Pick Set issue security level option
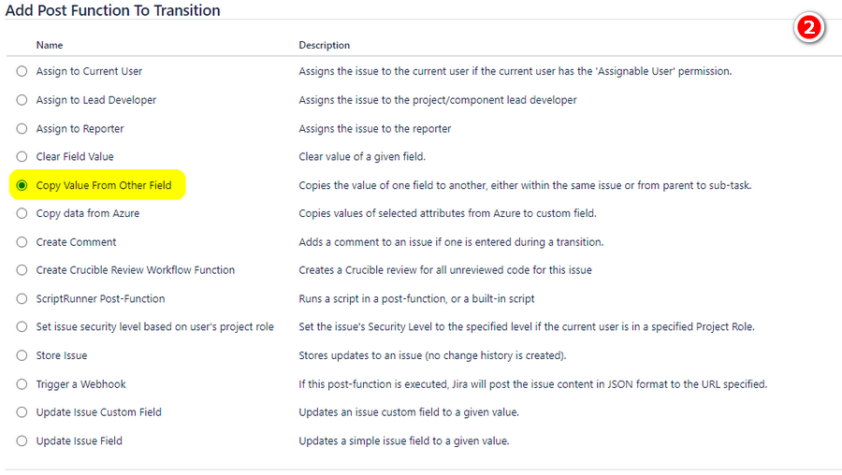Viewport: 842px width, 475px height. point(22,327)
